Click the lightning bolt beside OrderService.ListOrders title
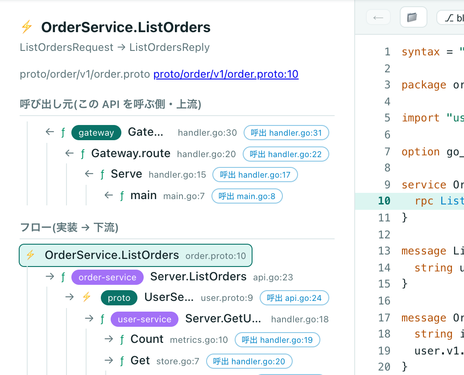The width and height of the screenshot is (464, 375). pos(27,27)
